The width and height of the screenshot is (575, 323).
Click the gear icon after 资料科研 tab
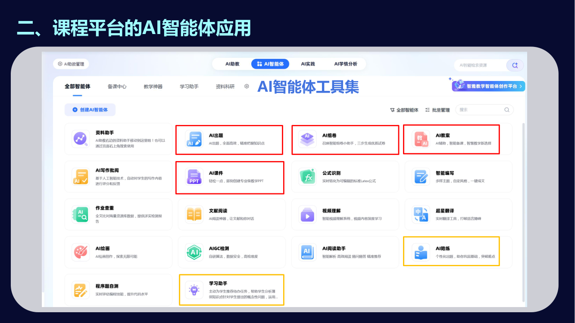(x=247, y=86)
